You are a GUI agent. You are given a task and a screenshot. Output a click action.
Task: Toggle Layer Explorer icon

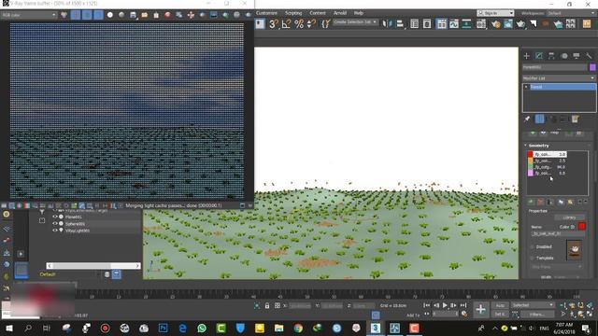click(x=427, y=24)
